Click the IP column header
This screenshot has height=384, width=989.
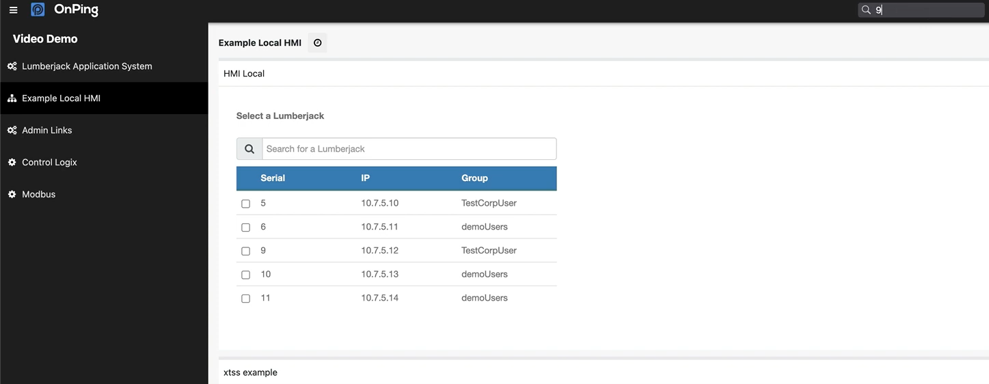click(x=366, y=178)
